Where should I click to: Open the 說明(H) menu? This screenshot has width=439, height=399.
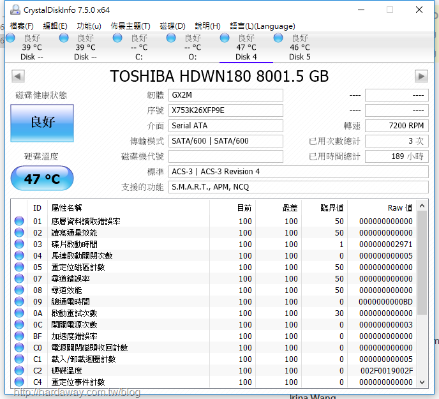point(207,26)
